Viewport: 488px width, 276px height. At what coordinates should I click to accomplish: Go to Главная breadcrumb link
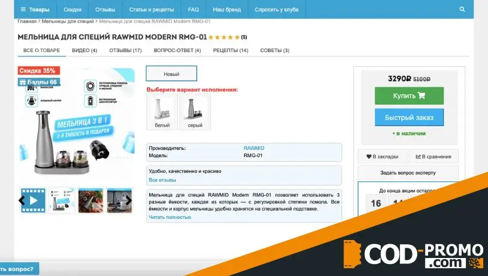pyautogui.click(x=27, y=21)
